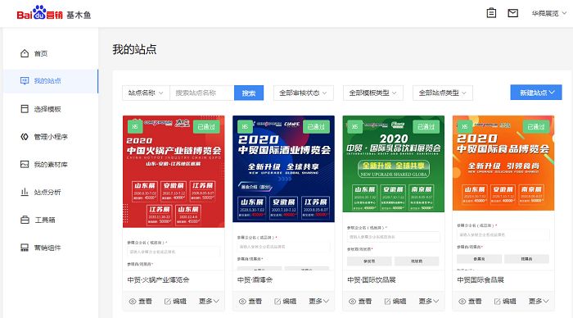Open 工具箱 toolbox icon

(25, 220)
